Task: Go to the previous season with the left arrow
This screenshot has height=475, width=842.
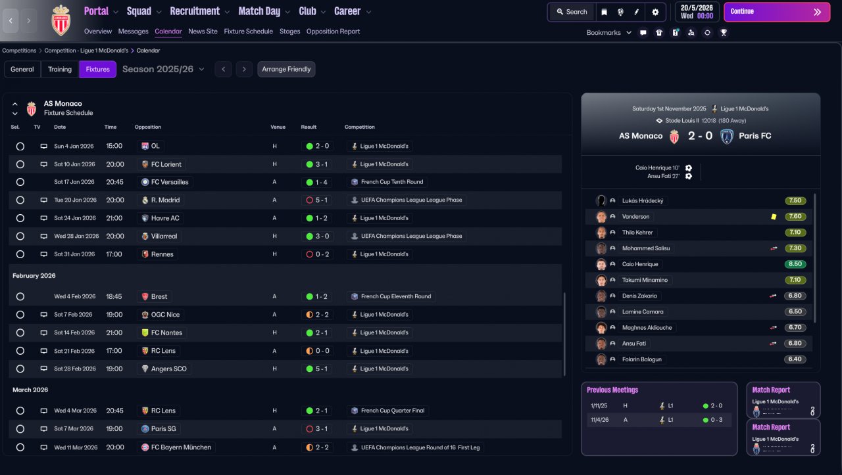Action: point(223,69)
